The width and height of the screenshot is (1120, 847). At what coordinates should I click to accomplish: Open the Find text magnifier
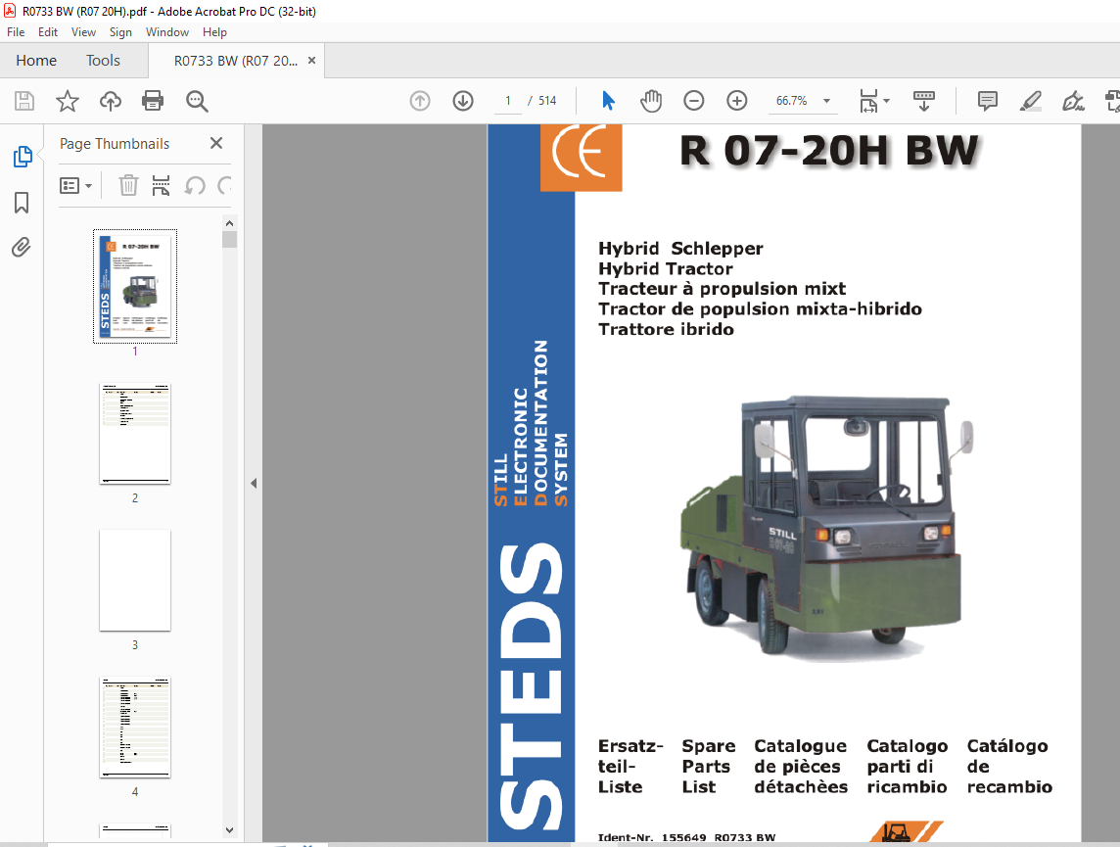[x=197, y=101]
